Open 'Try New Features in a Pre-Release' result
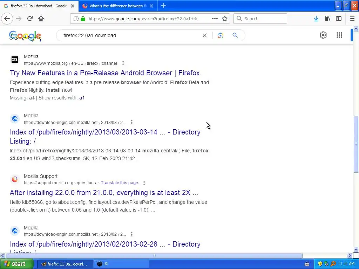359x269 pixels. [104, 73]
